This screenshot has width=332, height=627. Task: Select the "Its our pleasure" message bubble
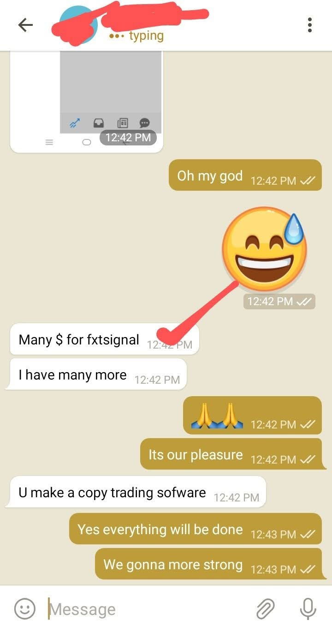[x=231, y=454]
